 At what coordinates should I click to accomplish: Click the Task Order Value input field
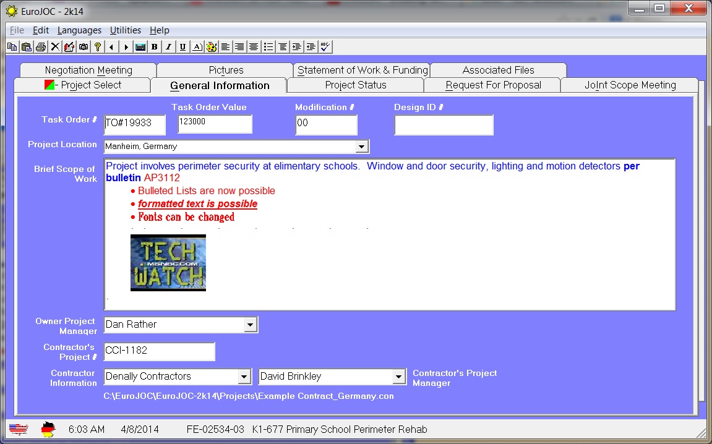[x=215, y=124]
